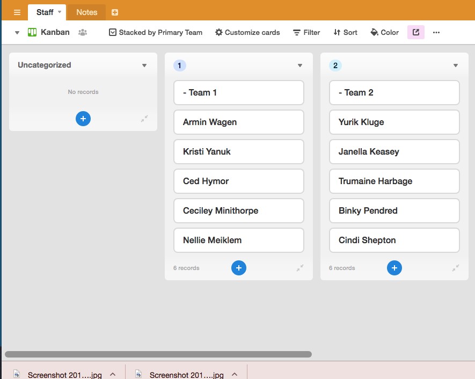Open stack 1 header dropdown arrow
The height and width of the screenshot is (379, 475).
[x=300, y=65]
